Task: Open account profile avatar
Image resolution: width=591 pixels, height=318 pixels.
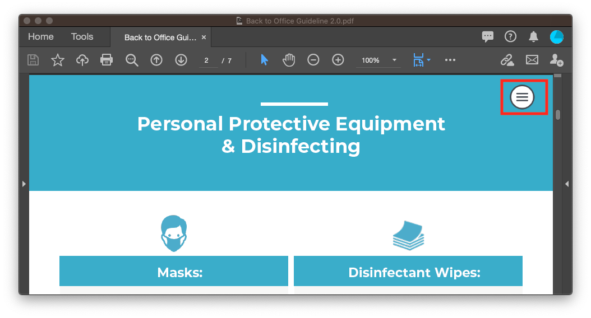Action: [556, 37]
